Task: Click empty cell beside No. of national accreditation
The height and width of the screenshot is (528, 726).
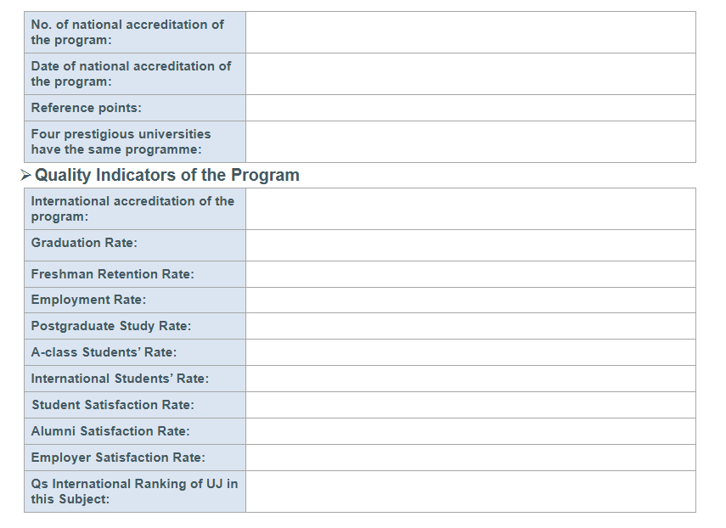Action: (x=470, y=32)
